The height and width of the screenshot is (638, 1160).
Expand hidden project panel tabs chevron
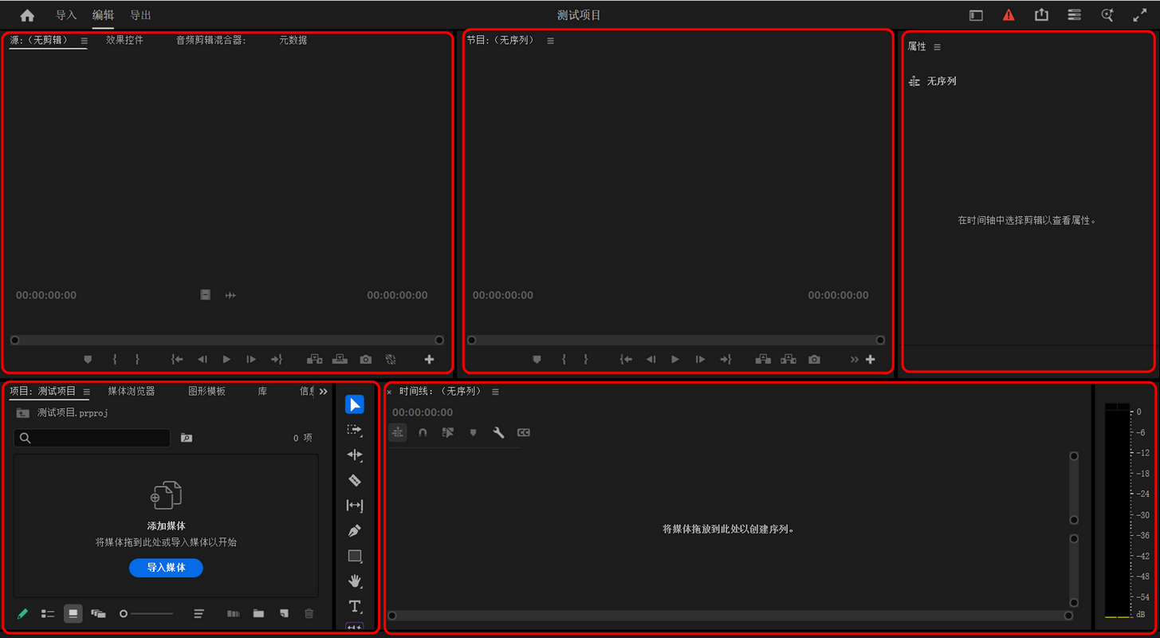coord(323,392)
